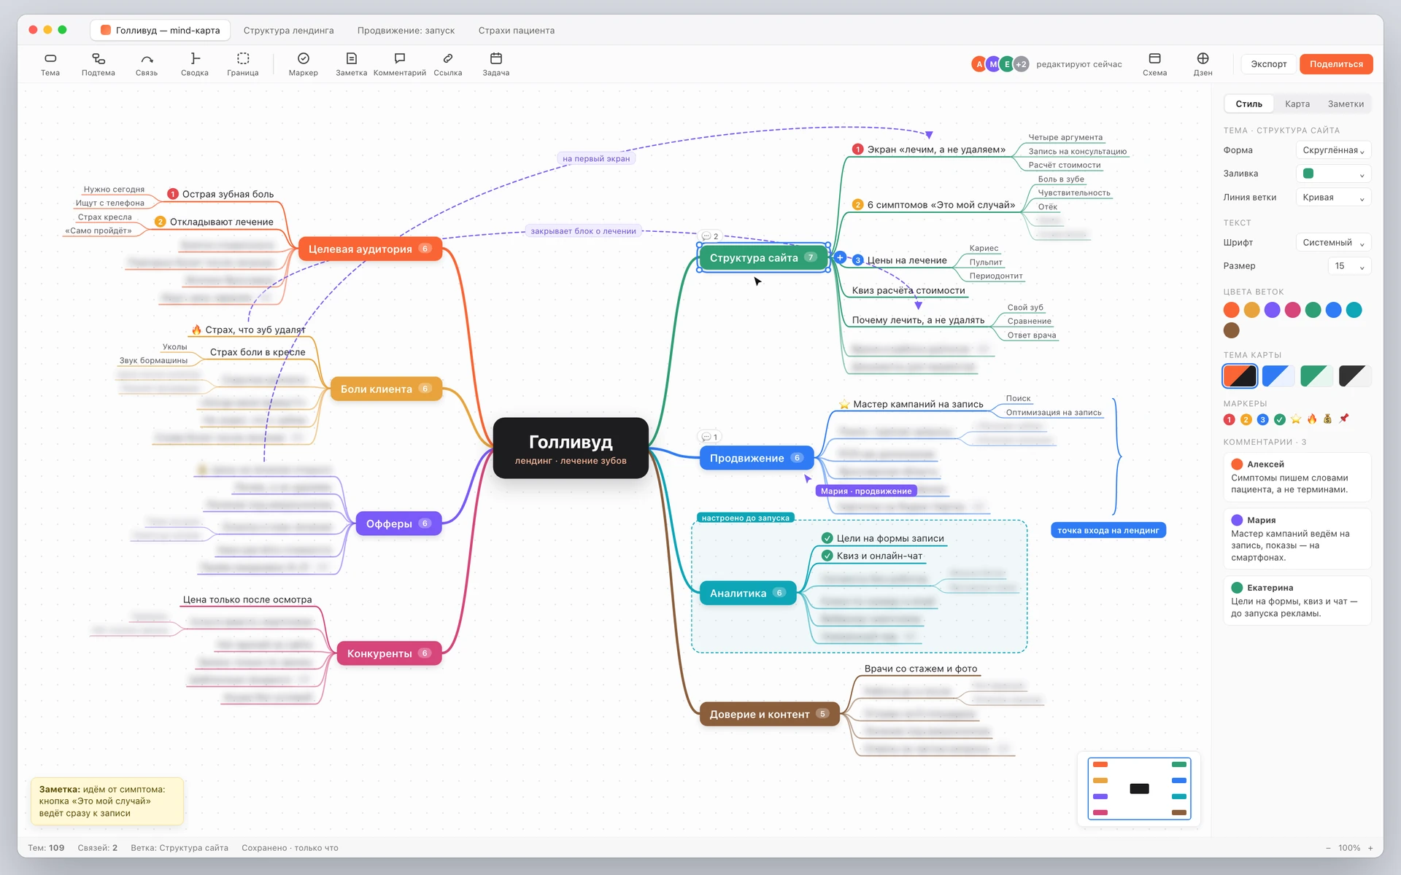1401x875 pixels.
Task: Zoom out with the minus in status bar
Action: [1328, 848]
